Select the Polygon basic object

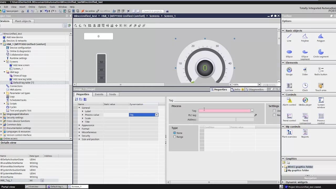coord(321,38)
